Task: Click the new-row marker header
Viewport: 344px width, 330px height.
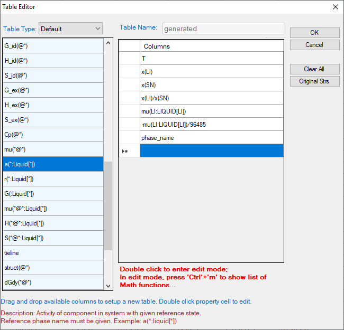Action: point(129,151)
